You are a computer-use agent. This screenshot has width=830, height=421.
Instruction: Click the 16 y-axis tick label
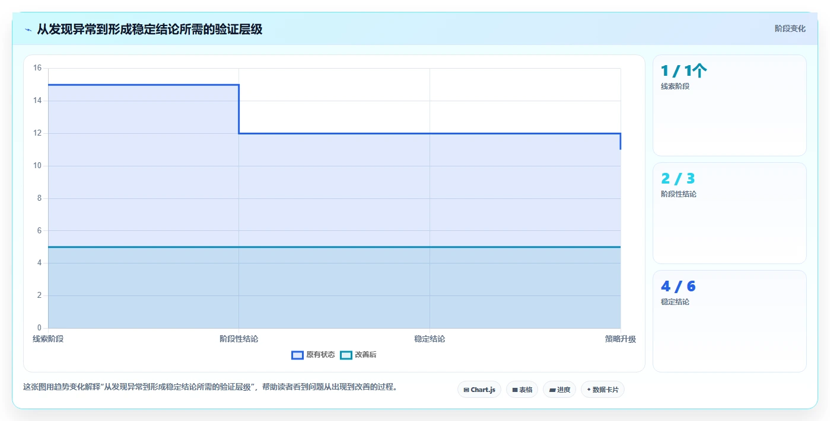(37, 68)
